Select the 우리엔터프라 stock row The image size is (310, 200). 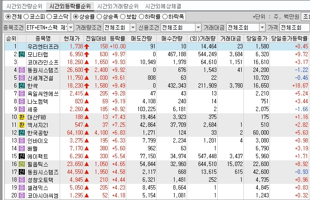click(x=157, y=47)
